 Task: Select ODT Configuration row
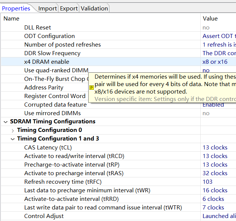pyautogui.click(x=50, y=36)
